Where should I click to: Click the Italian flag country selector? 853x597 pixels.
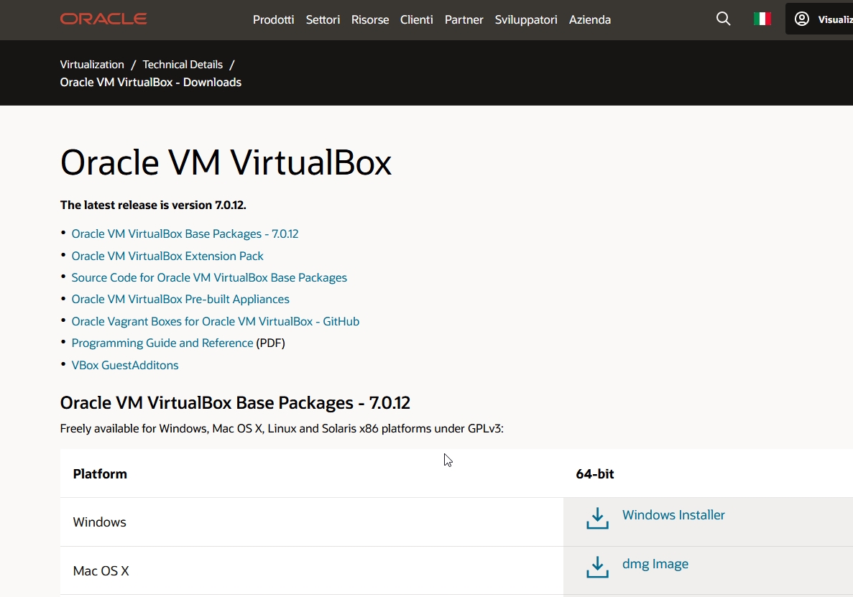click(762, 19)
